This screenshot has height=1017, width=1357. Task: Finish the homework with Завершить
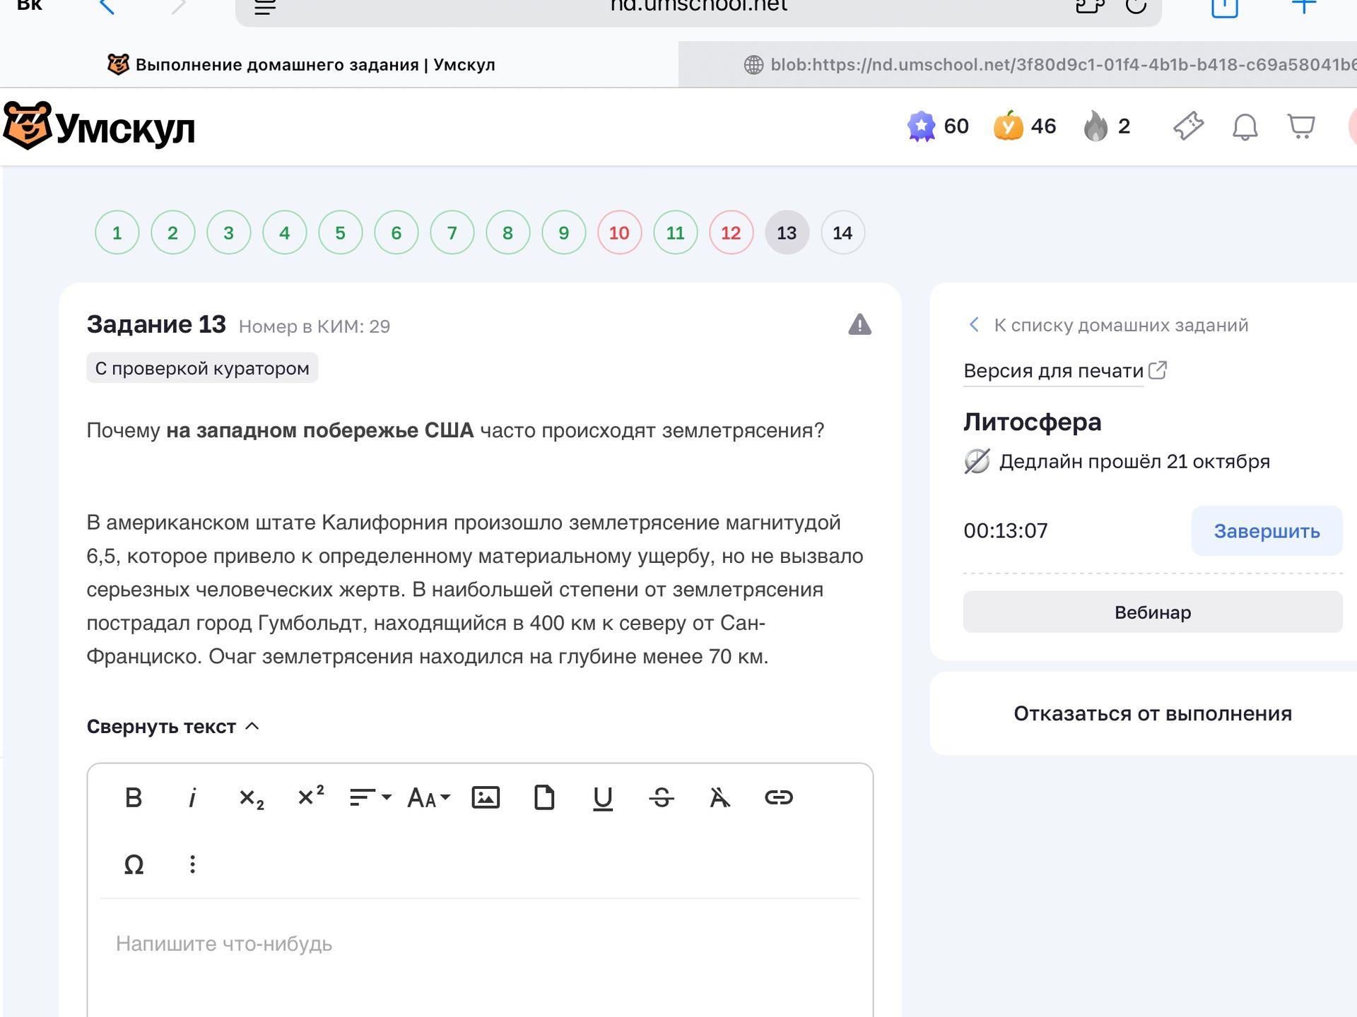[1267, 531]
